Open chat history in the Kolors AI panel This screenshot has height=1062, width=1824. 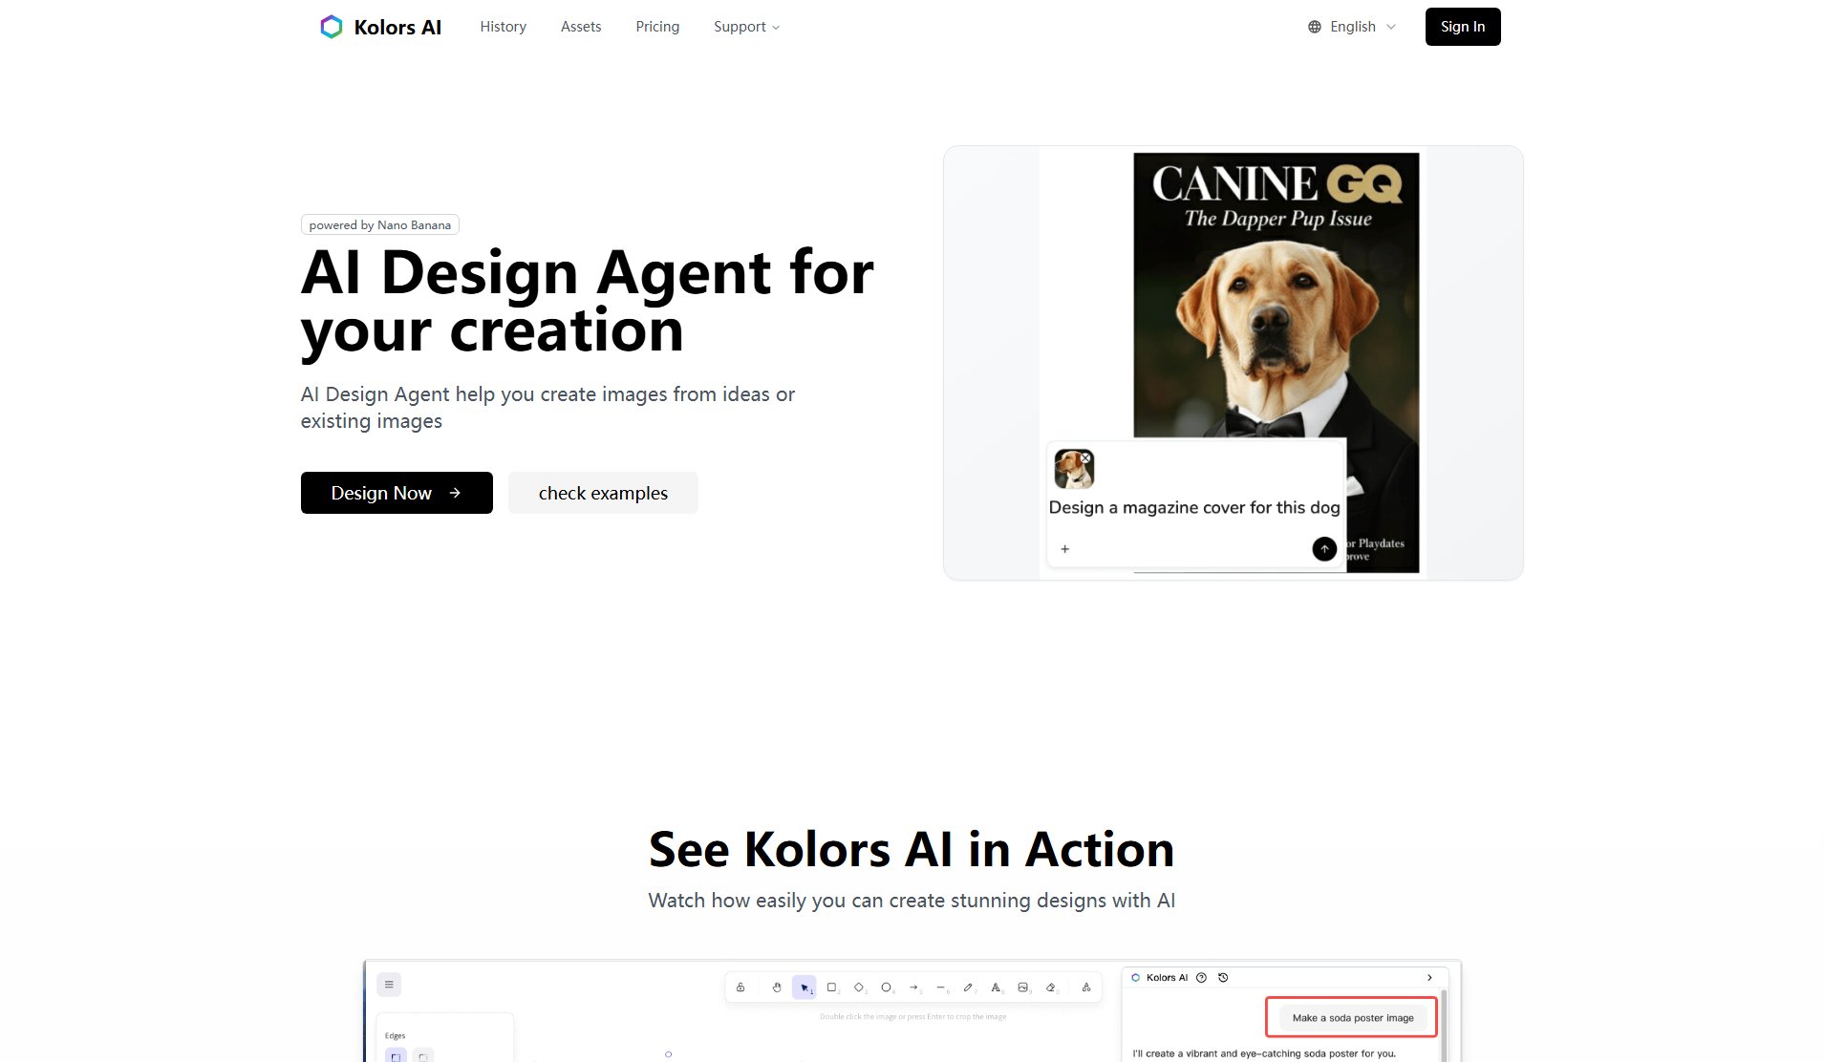point(1223,977)
